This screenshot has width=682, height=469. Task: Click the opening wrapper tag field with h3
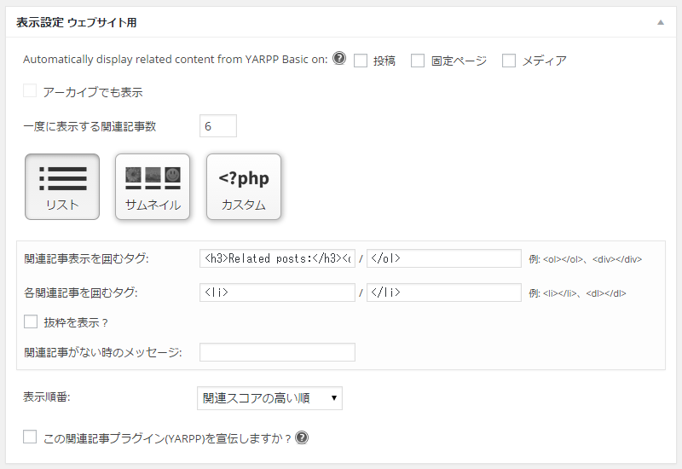point(277,258)
